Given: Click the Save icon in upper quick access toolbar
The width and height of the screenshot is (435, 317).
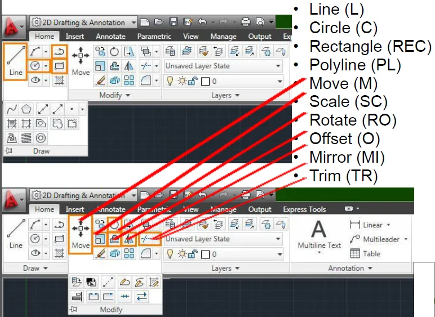Looking at the screenshot, I should coord(174,21).
